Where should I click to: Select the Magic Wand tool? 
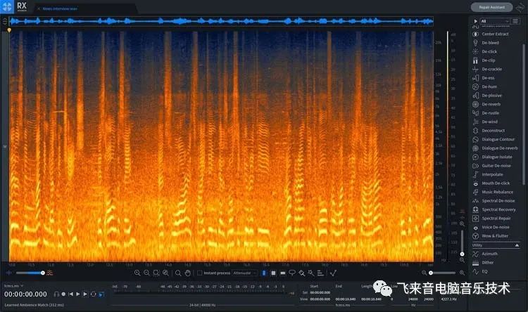click(x=310, y=273)
